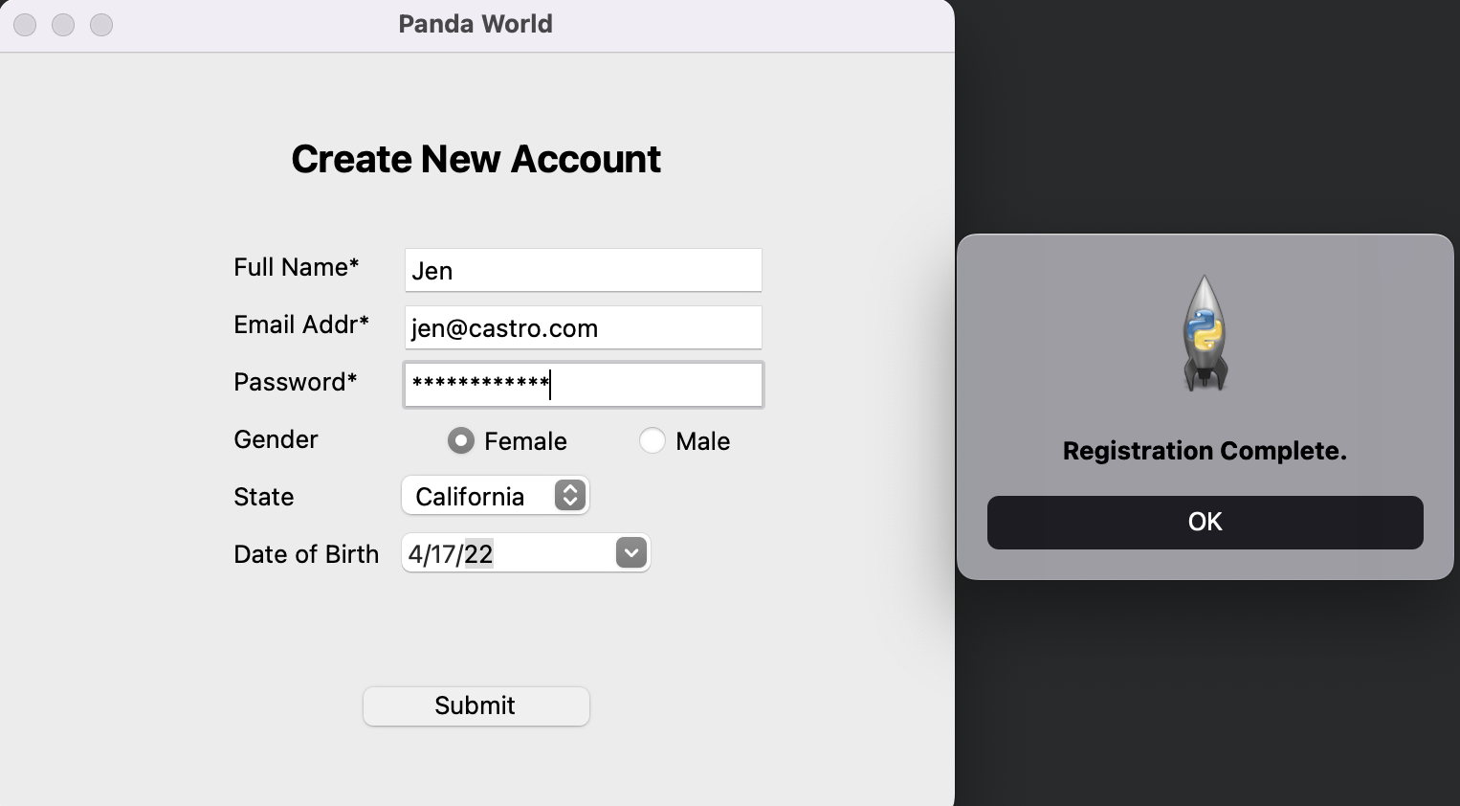
Task: Click the Registration Complete message text
Action: pos(1205,451)
